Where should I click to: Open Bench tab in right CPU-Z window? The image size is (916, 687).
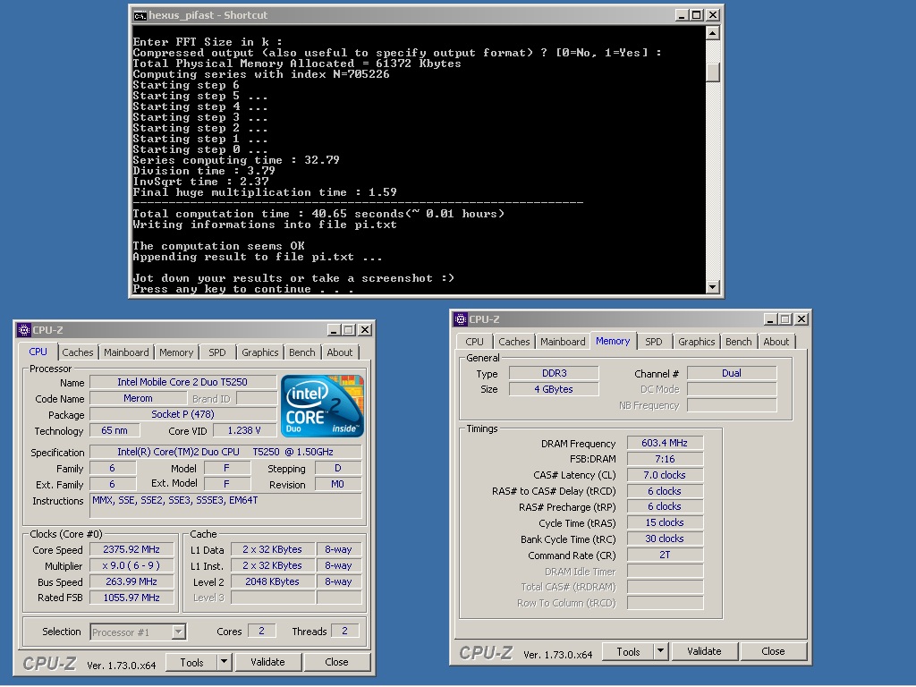[x=738, y=342]
